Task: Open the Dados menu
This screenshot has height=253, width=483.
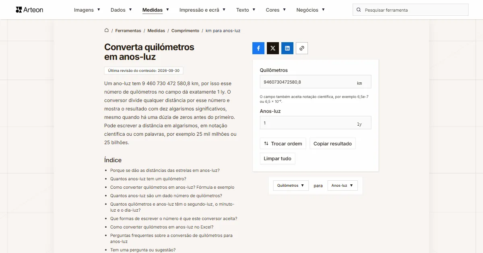Action: [121, 10]
